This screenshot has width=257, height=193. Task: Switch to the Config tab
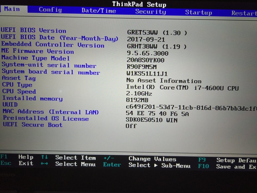pos(50,10)
